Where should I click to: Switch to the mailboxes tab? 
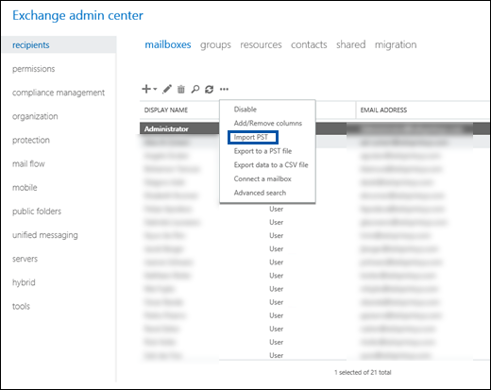(168, 44)
